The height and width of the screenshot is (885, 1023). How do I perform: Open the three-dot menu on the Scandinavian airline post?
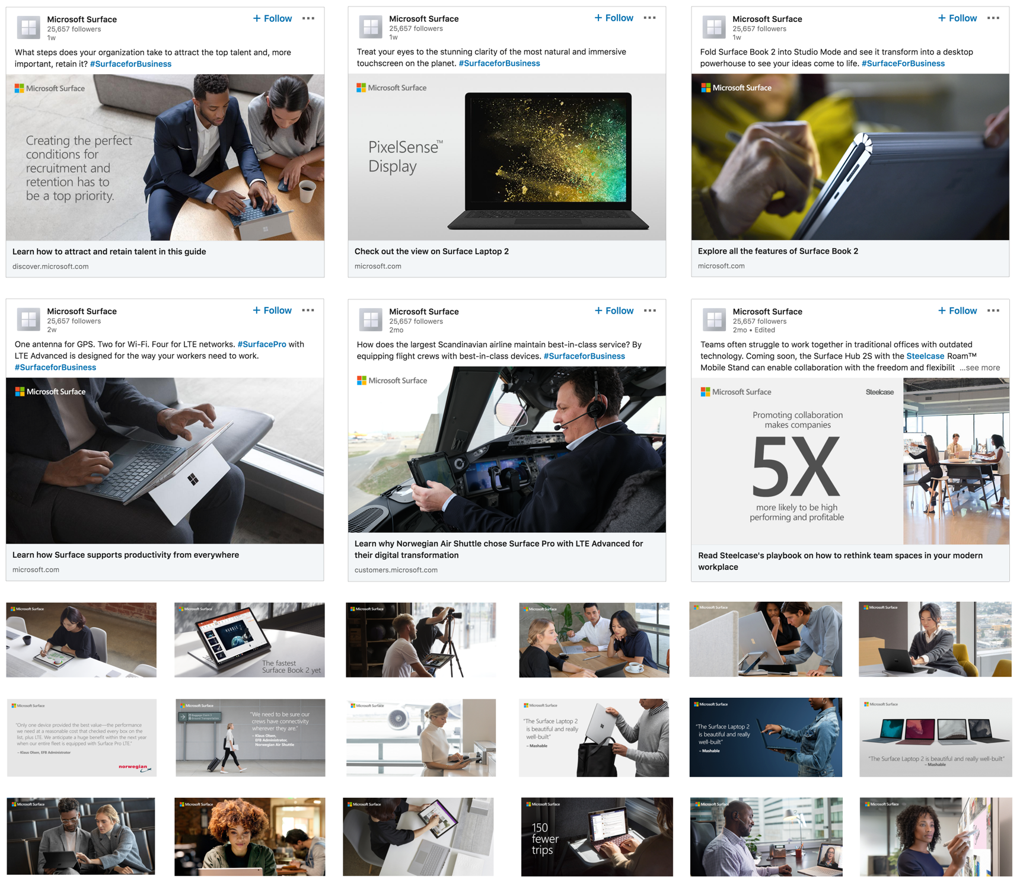point(650,311)
